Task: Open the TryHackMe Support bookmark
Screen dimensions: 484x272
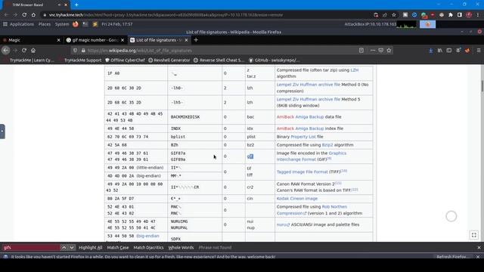Action: coord(82,60)
